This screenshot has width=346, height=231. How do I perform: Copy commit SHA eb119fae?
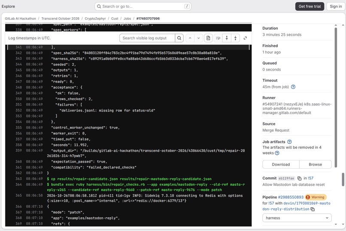300,178
